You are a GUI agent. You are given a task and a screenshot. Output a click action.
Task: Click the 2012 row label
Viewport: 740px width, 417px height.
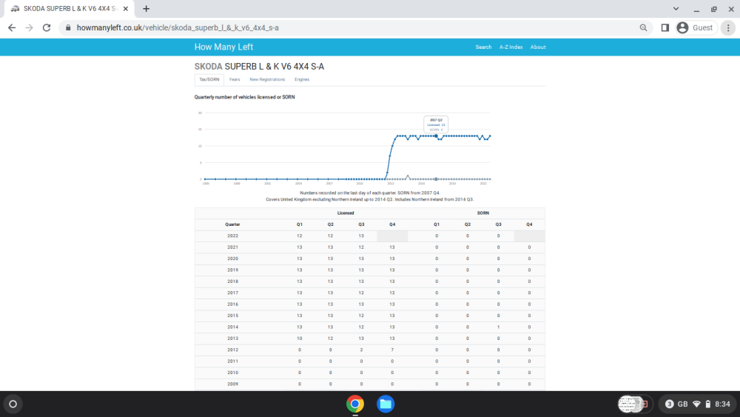click(232, 350)
